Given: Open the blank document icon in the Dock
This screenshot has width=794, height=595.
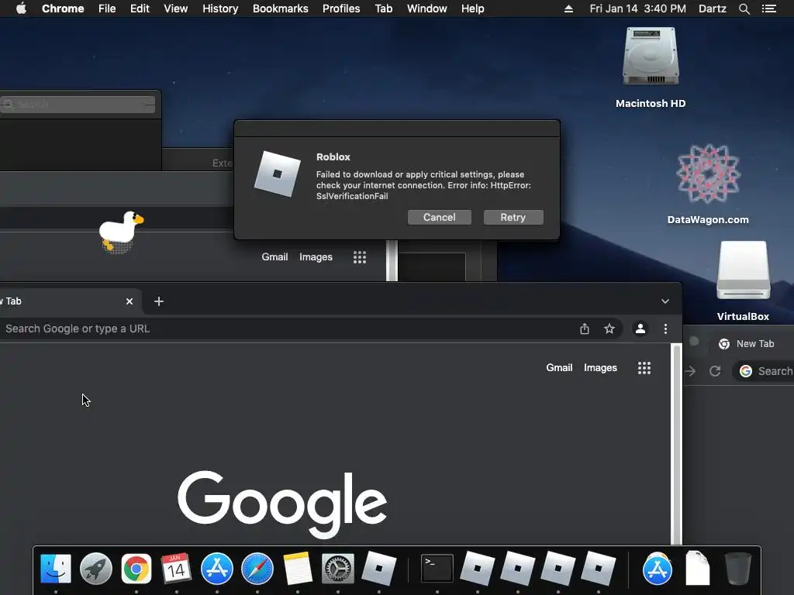Looking at the screenshot, I should click(698, 569).
